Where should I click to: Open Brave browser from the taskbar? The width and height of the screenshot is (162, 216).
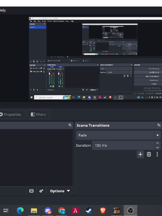pos(103,210)
